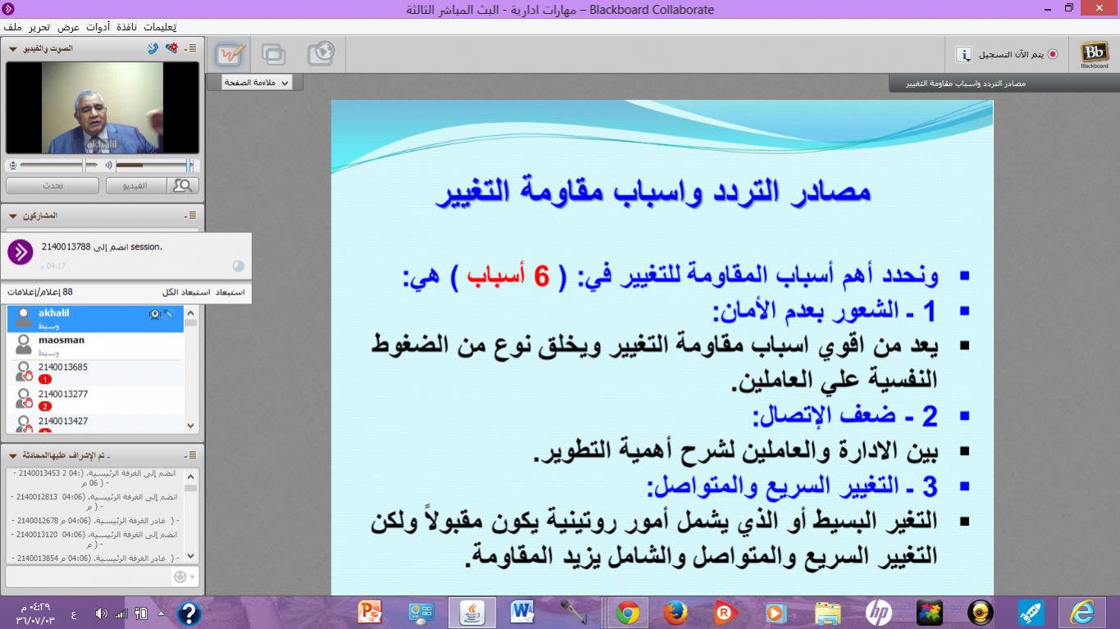Open the ملف file menu

(x=12, y=27)
